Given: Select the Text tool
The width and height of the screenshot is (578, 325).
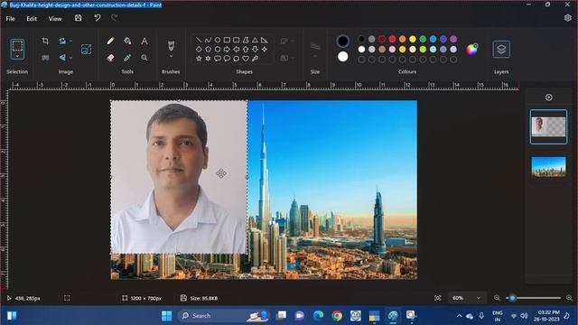Looking at the screenshot, I should click(144, 41).
